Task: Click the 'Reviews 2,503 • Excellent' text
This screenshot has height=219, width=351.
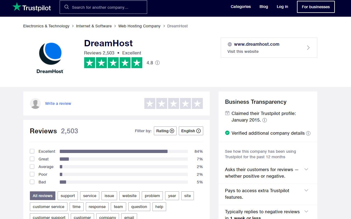Action: 113,53
